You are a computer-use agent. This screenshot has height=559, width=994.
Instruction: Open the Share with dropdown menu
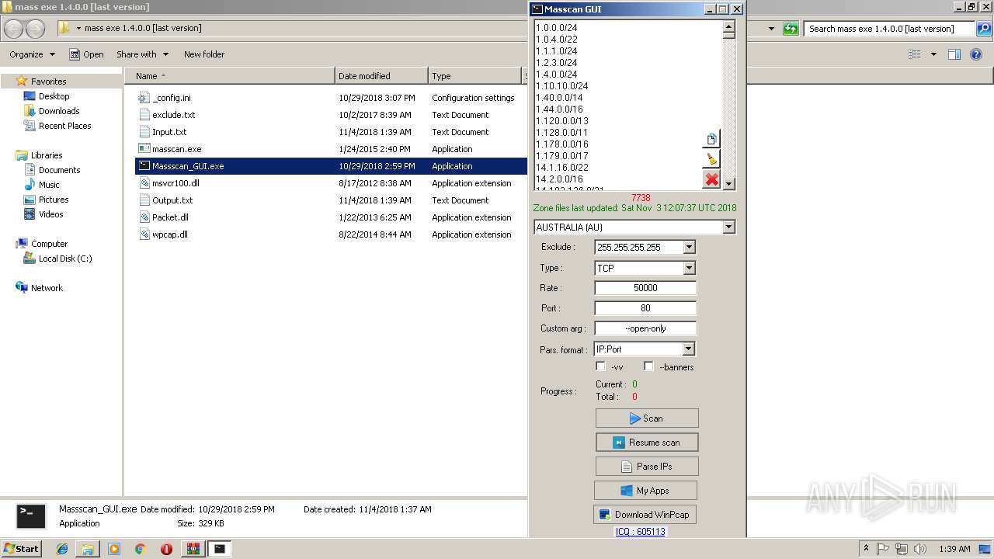142,54
